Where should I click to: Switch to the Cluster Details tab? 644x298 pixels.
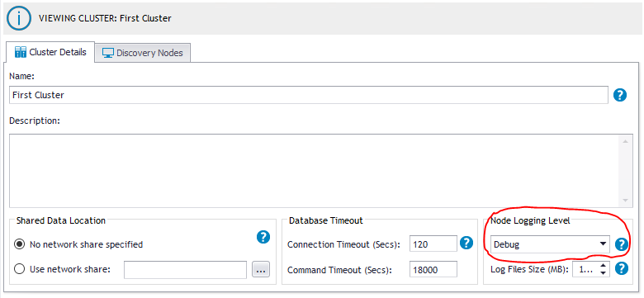pos(50,52)
